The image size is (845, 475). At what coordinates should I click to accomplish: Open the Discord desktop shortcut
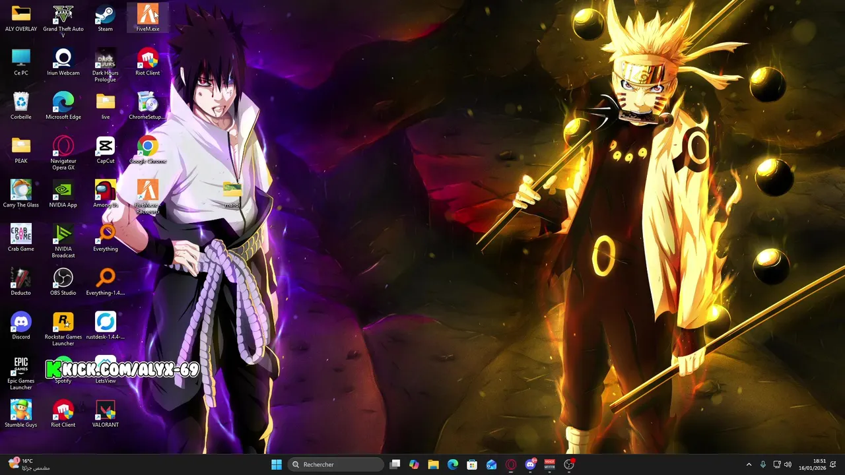tap(21, 326)
